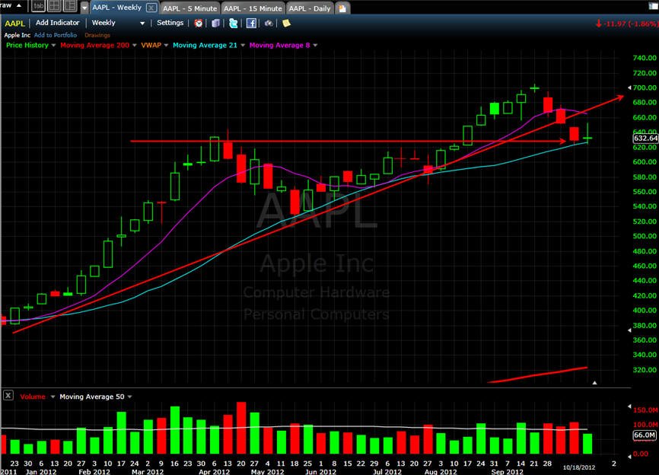Image resolution: width=659 pixels, height=475 pixels.
Task: Click the 10/18/2012 date label
Action: [579, 467]
